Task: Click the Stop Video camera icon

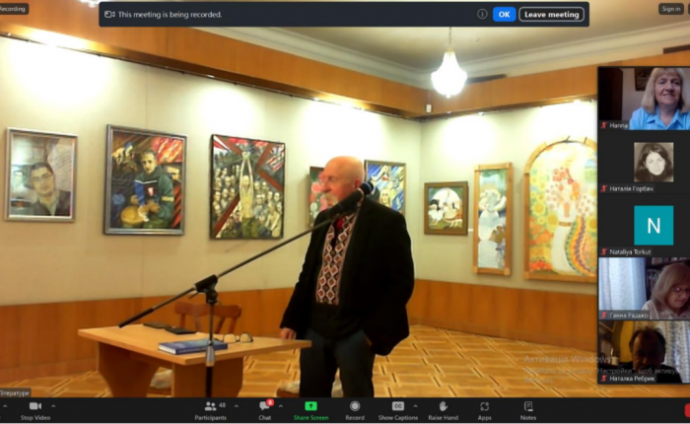Action: 34,406
